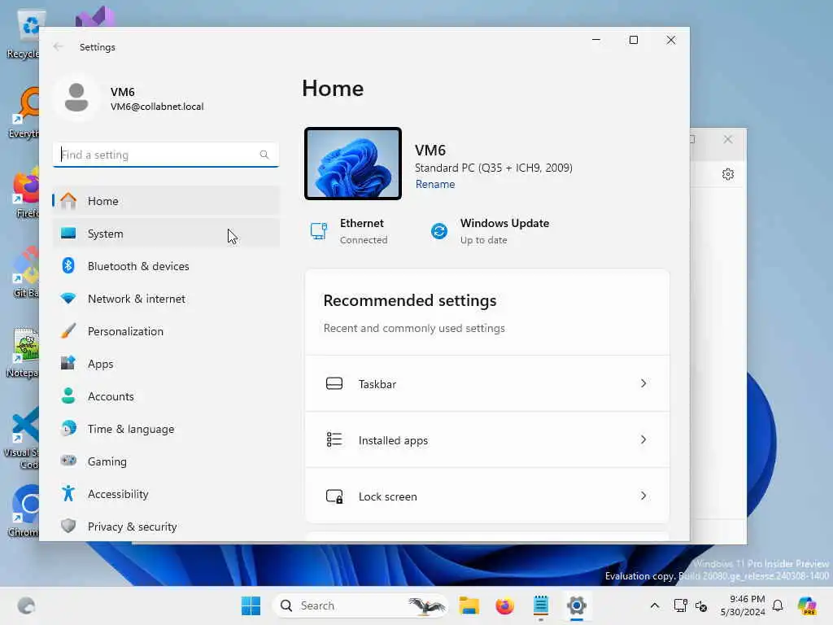Click the VM6@collabnet.local account text
This screenshot has width=833, height=625.
click(157, 107)
